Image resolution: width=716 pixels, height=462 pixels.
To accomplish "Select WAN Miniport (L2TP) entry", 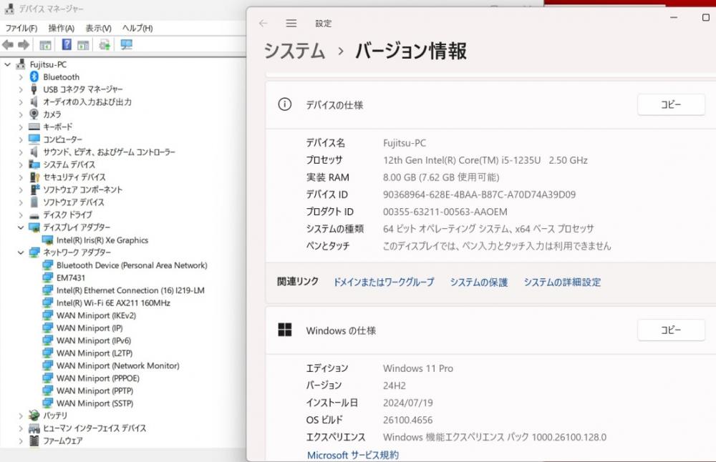I will (x=95, y=353).
